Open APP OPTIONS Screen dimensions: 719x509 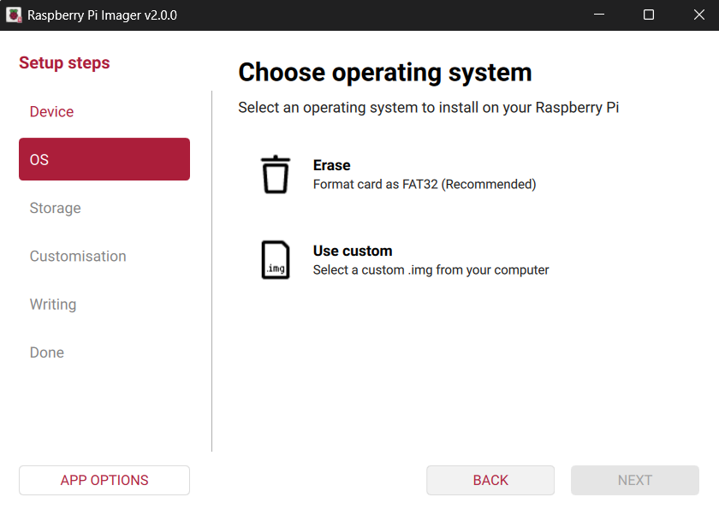point(104,481)
